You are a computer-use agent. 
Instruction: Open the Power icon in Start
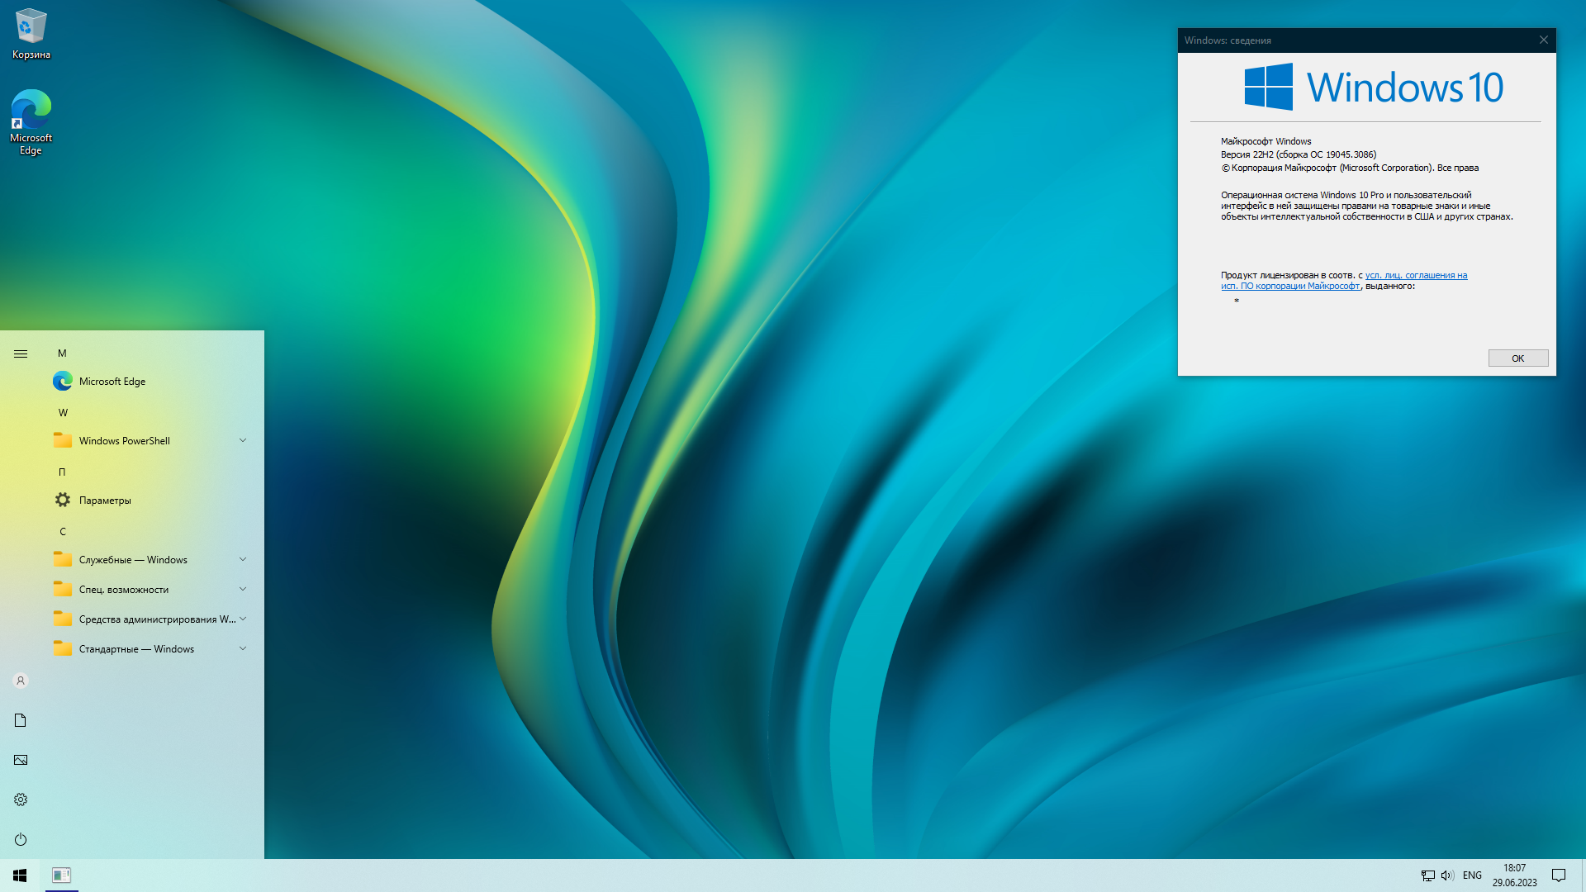(21, 839)
